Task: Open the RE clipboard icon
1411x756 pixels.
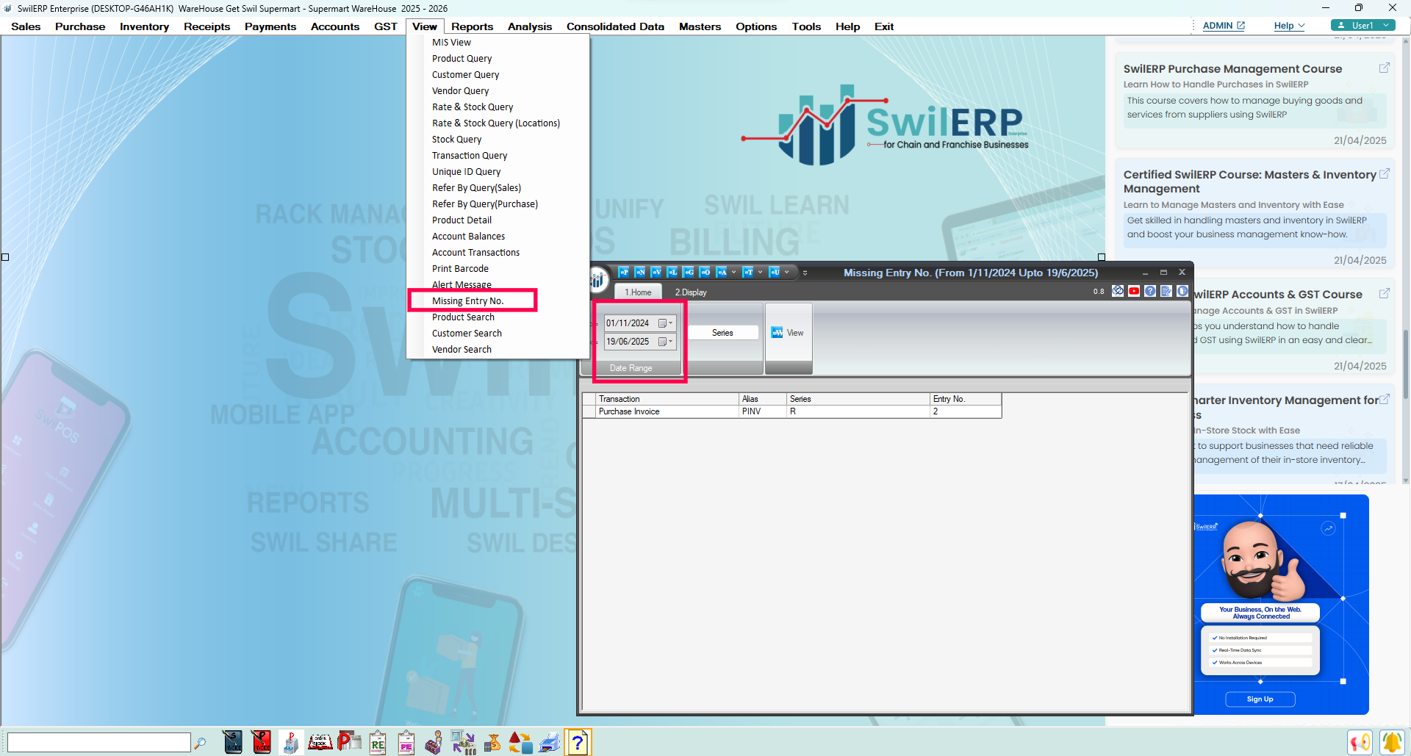Action: (x=378, y=742)
